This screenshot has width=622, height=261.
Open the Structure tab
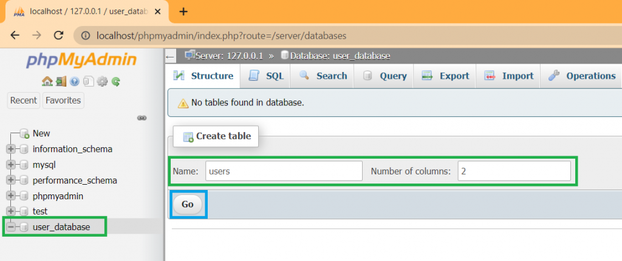204,76
